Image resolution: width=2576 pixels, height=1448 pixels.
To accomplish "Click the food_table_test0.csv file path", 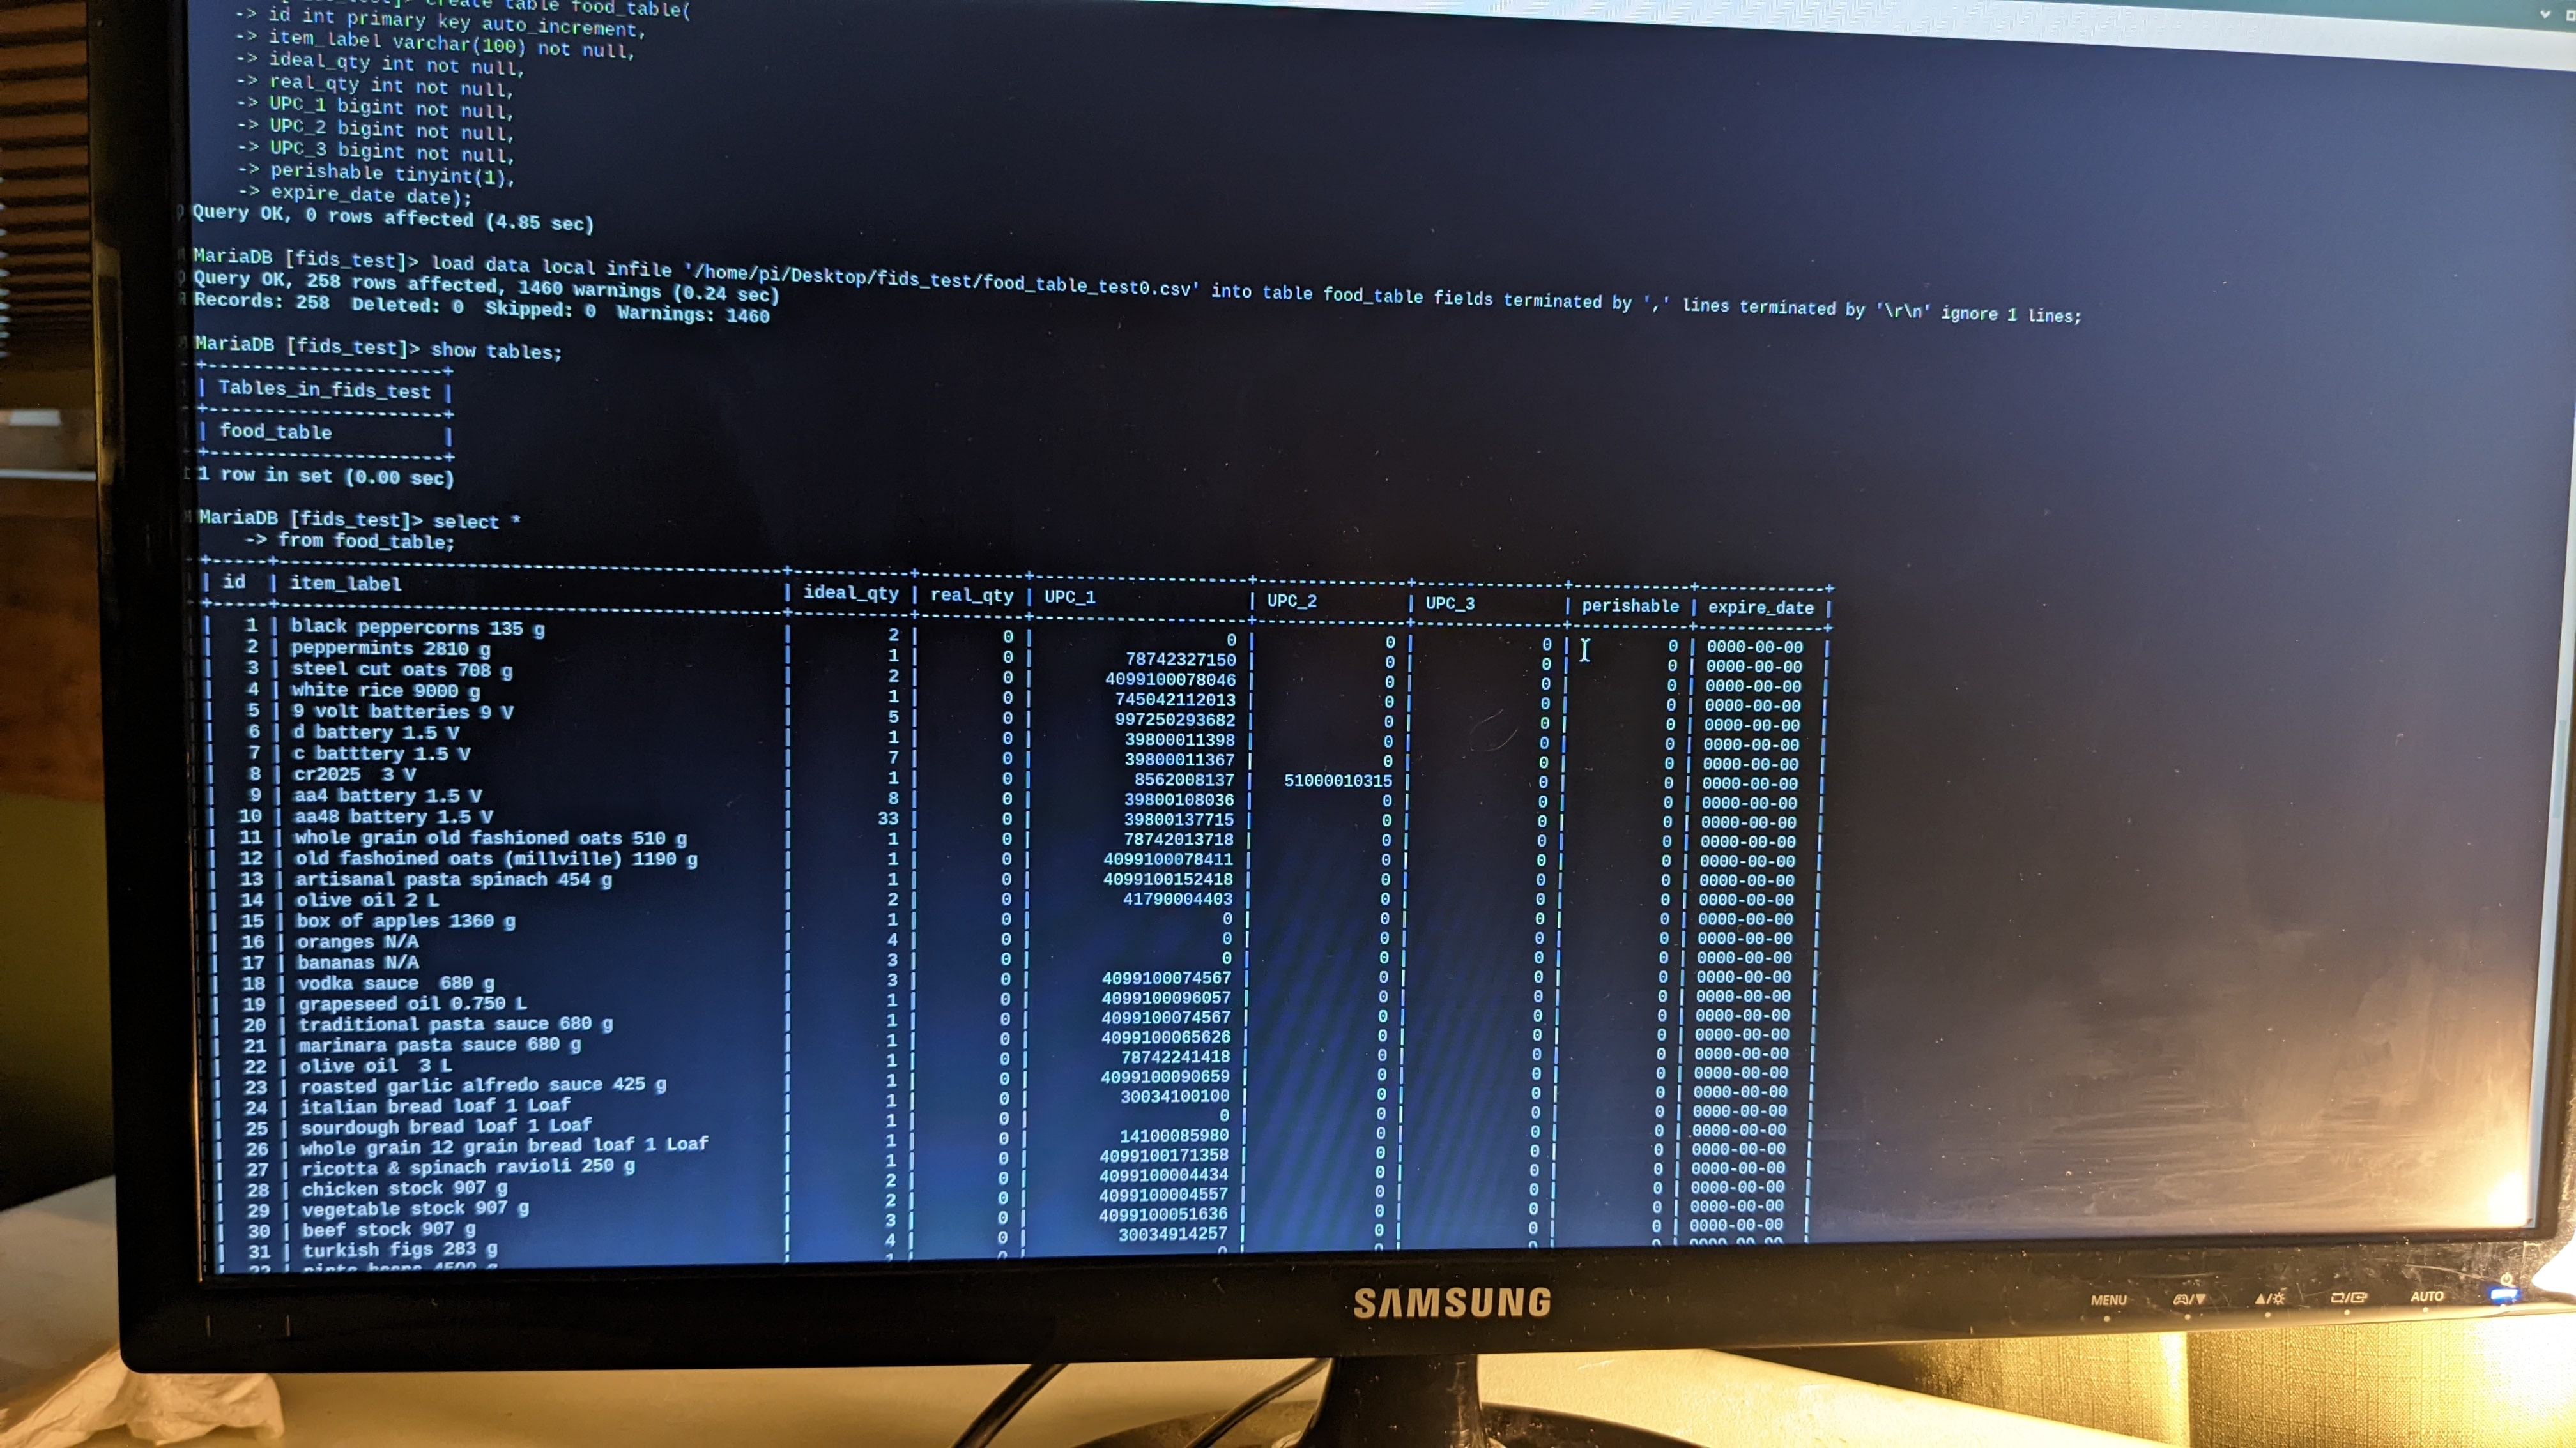I will coord(942,280).
